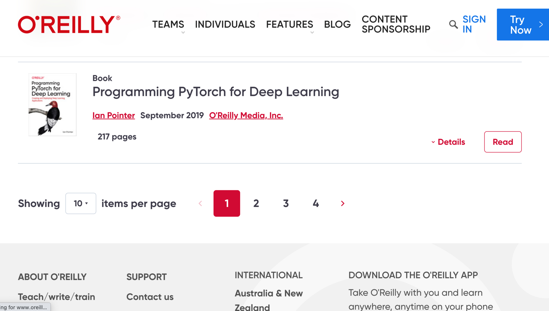Image resolution: width=549 pixels, height=311 pixels.
Task: Expand the Teams menu
Action: point(168,25)
